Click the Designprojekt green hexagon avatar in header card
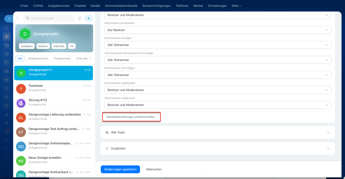The image size is (345, 179). point(25,34)
